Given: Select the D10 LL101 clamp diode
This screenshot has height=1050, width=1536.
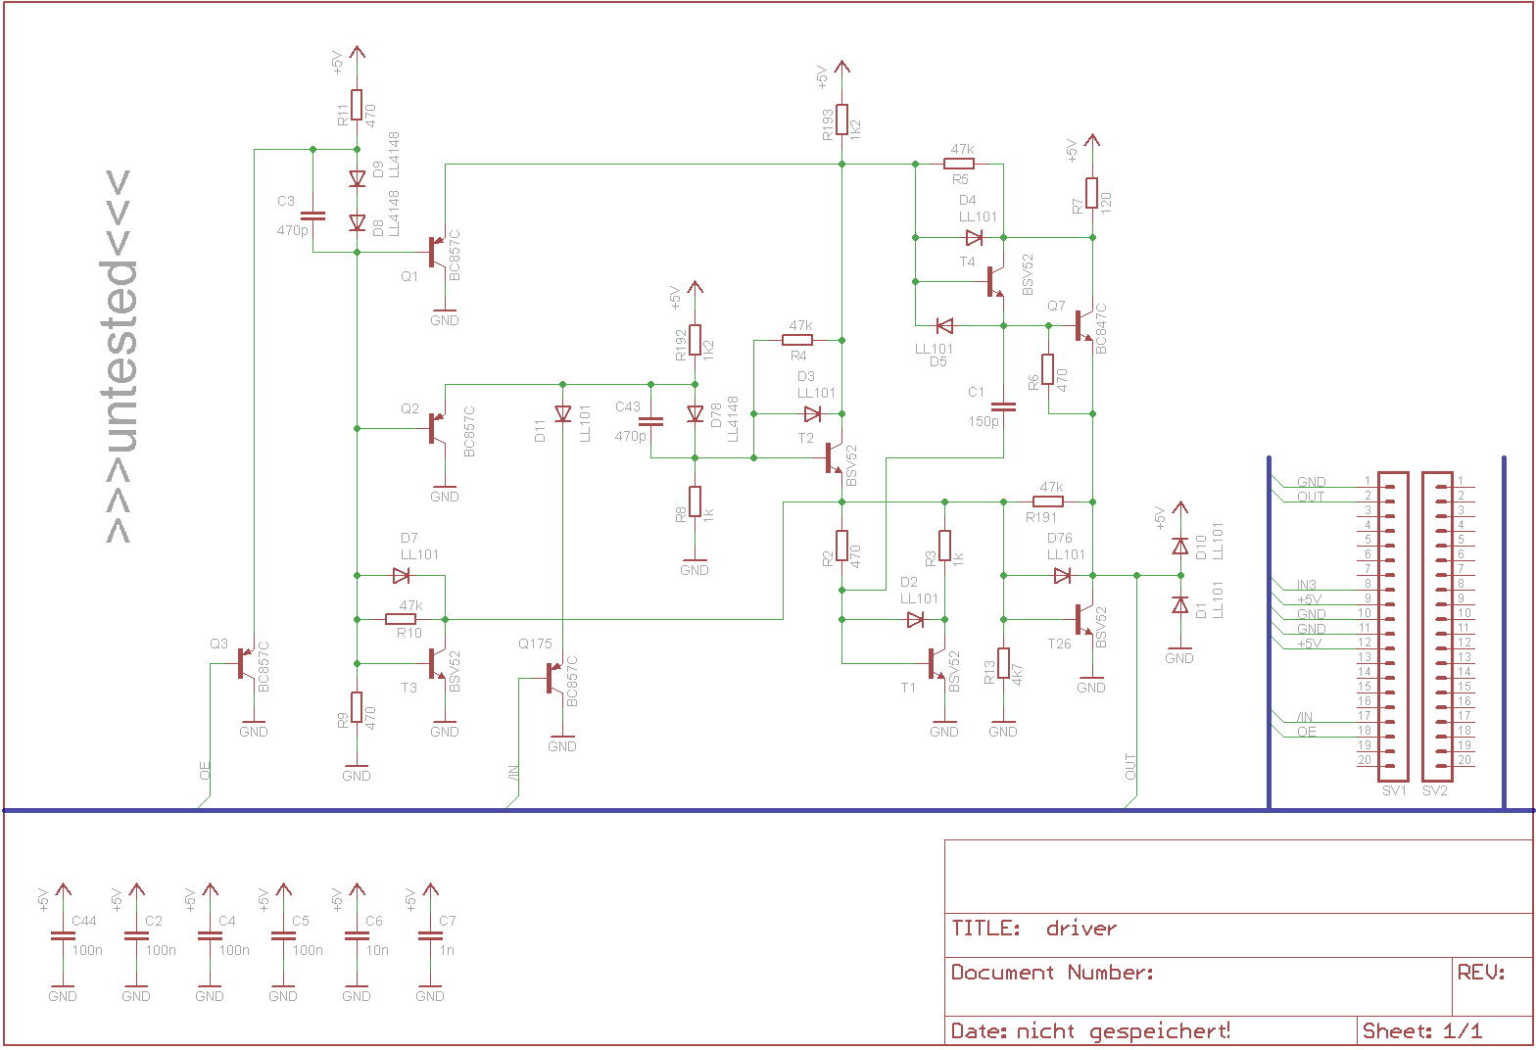Looking at the screenshot, I should point(1180,546).
